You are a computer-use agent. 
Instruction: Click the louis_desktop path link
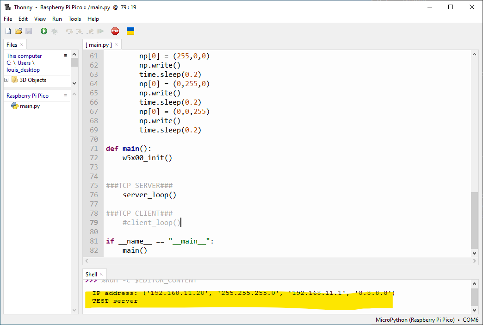23,70
